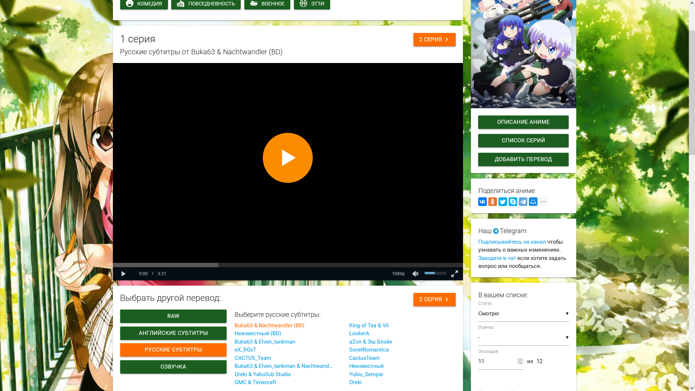Adjust the volume slider
Screen dimensions: 695x391
(x=435, y=273)
